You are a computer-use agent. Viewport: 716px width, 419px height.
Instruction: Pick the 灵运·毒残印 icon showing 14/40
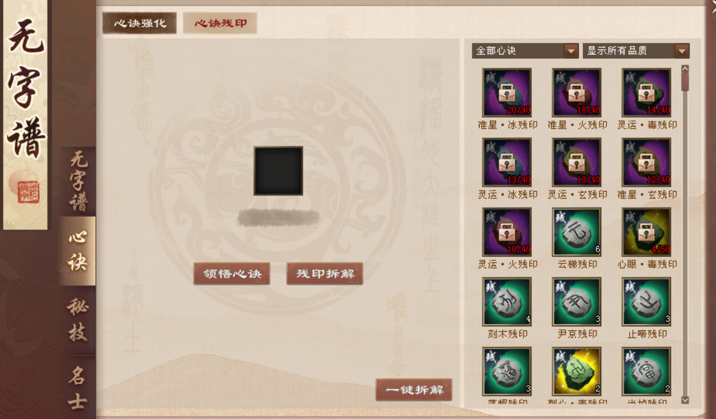coord(647,93)
